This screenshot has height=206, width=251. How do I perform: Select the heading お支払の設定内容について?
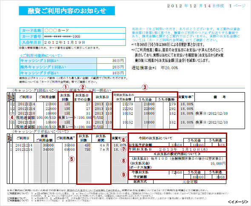coord(177,154)
